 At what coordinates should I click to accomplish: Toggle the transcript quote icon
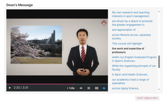point(104,88)
